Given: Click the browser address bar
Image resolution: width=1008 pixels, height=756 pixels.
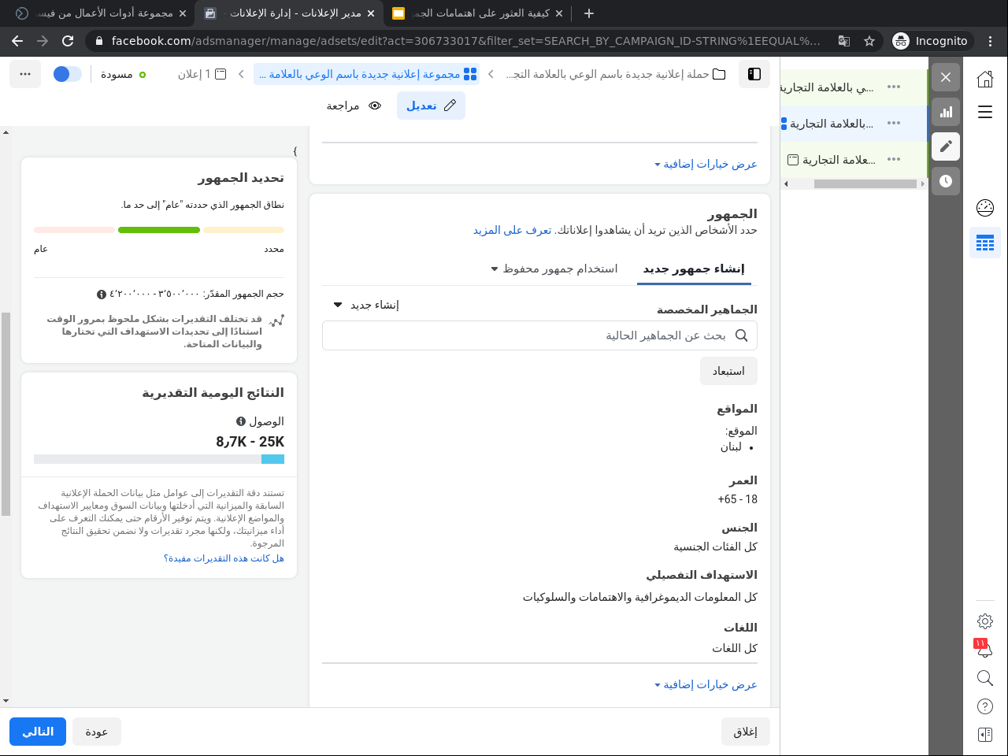Looking at the screenshot, I should 465,41.
